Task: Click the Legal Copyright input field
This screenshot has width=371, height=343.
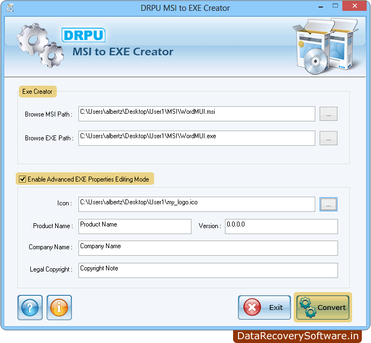Action: (208, 270)
